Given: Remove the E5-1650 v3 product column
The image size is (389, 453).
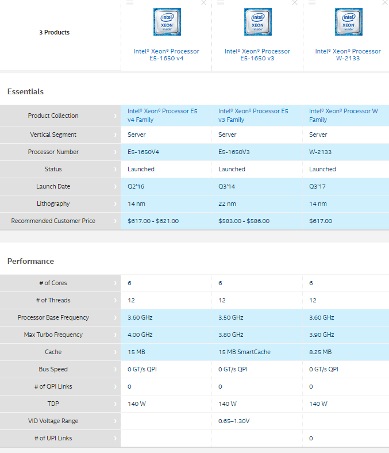Looking at the screenshot, I should [x=295, y=3].
